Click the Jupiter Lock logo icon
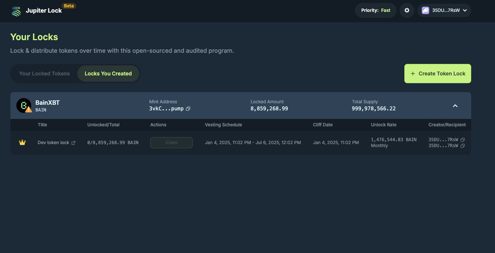This screenshot has width=495, height=253. click(x=16, y=11)
